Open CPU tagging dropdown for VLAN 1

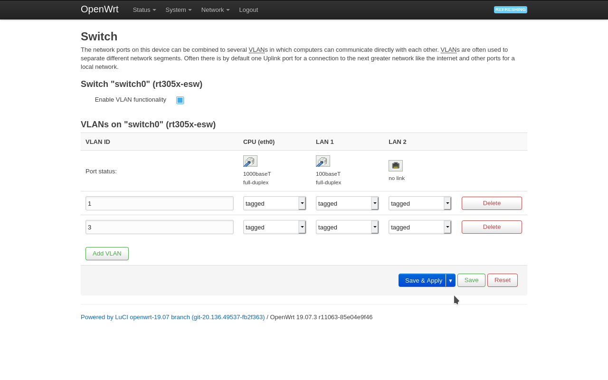pyautogui.click(x=275, y=203)
